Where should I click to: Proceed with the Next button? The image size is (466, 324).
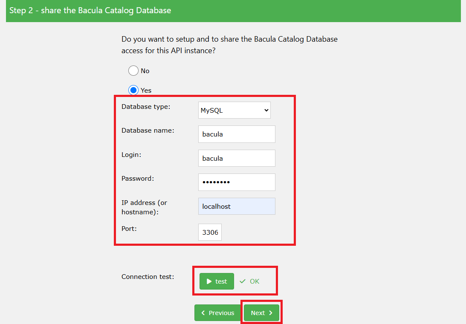coord(261,313)
